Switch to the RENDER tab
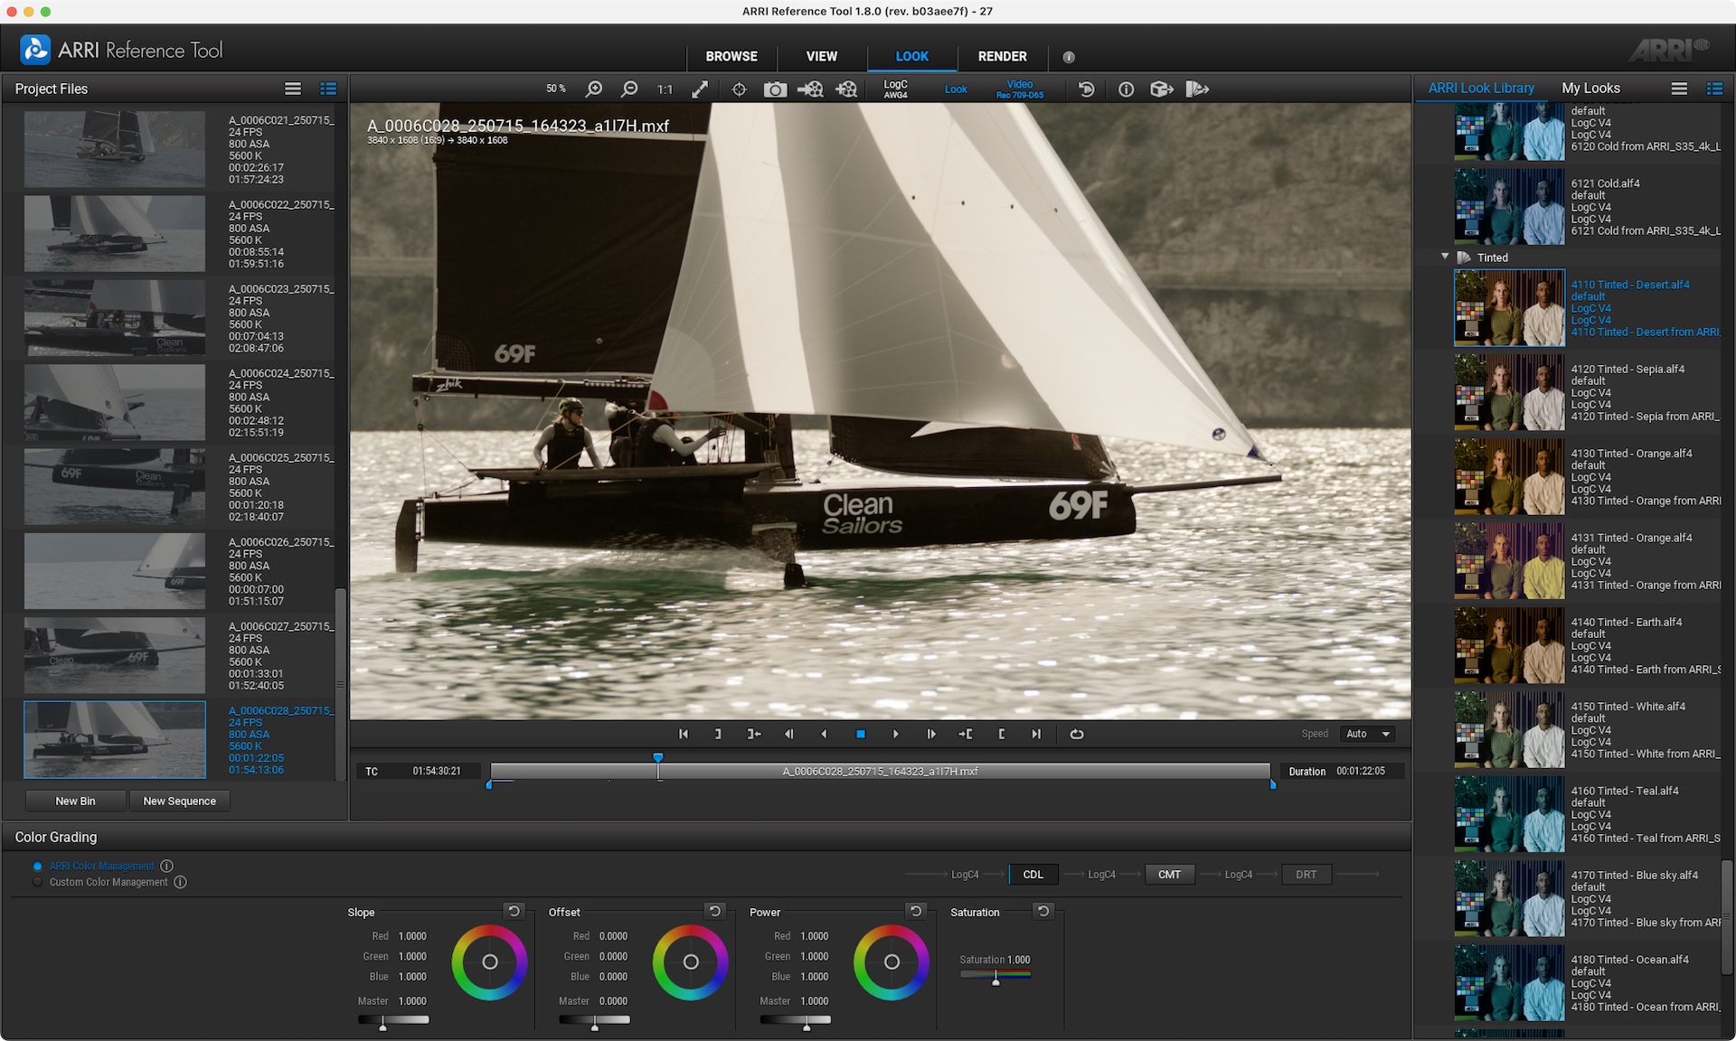This screenshot has height=1041, width=1736. [1002, 56]
